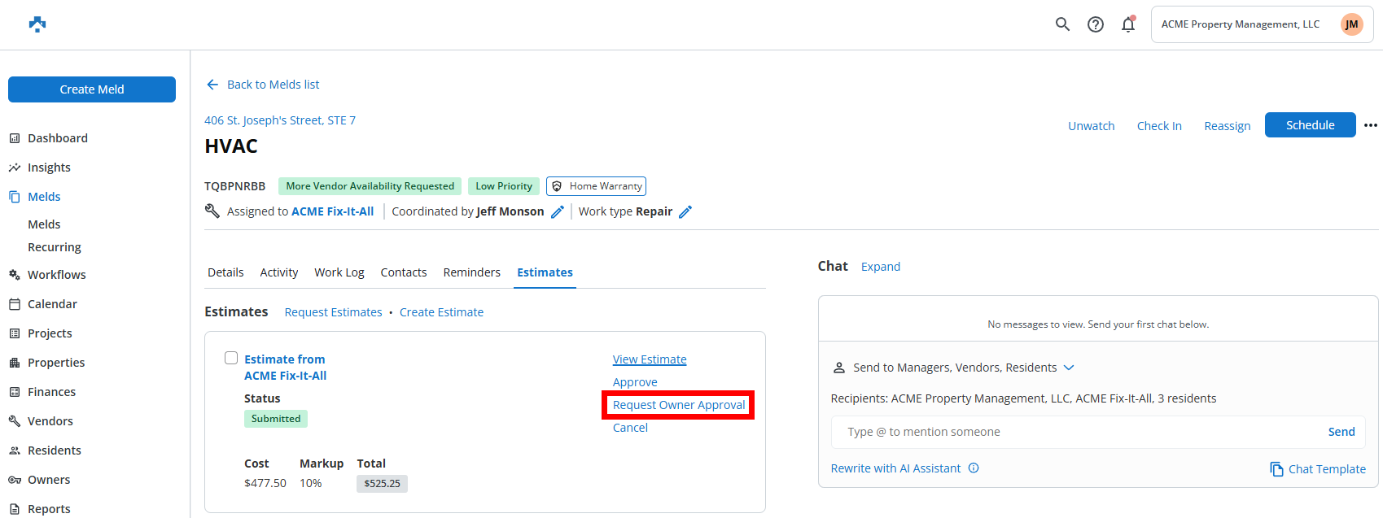
Task: Expand the Chat panel
Action: coord(880,267)
